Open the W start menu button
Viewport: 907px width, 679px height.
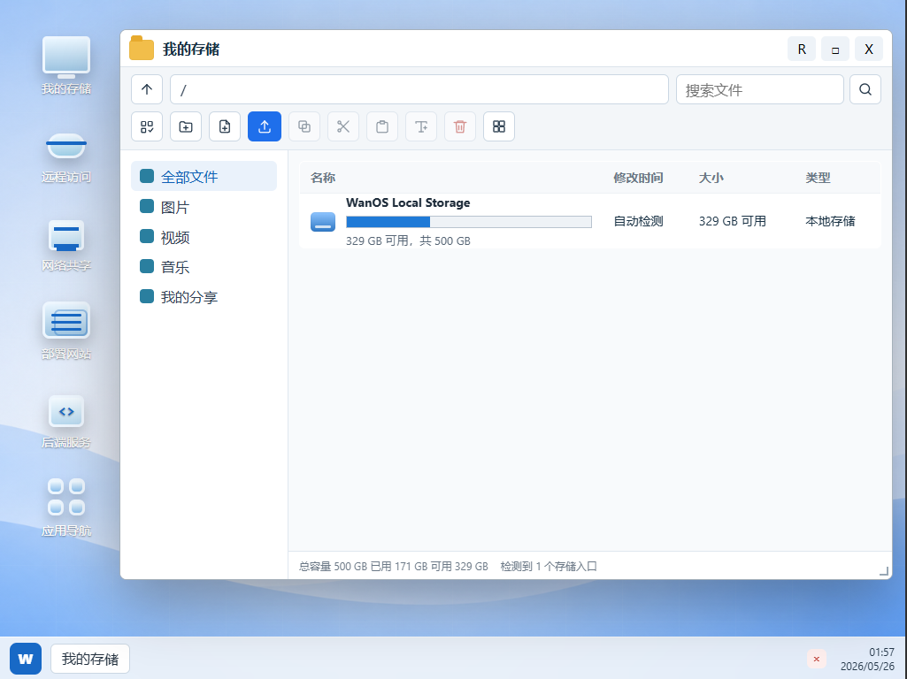26,659
